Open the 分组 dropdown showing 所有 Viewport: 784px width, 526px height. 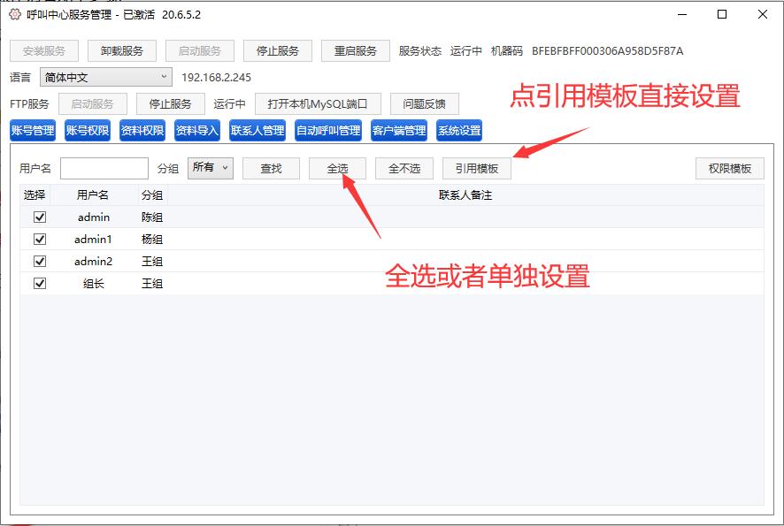pos(211,168)
